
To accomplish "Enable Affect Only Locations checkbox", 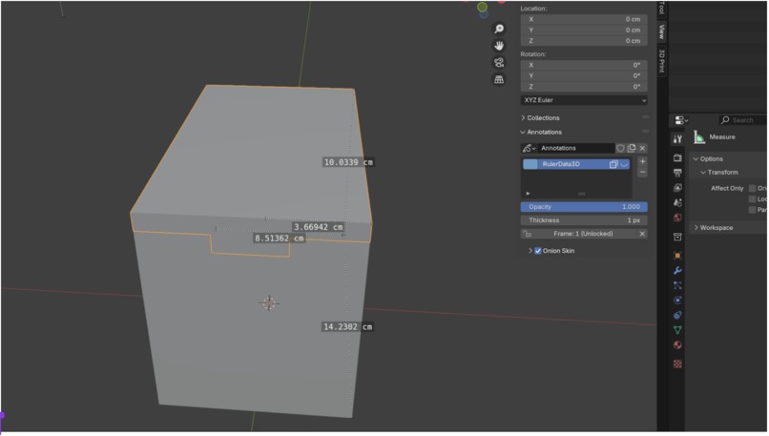I will [753, 199].
